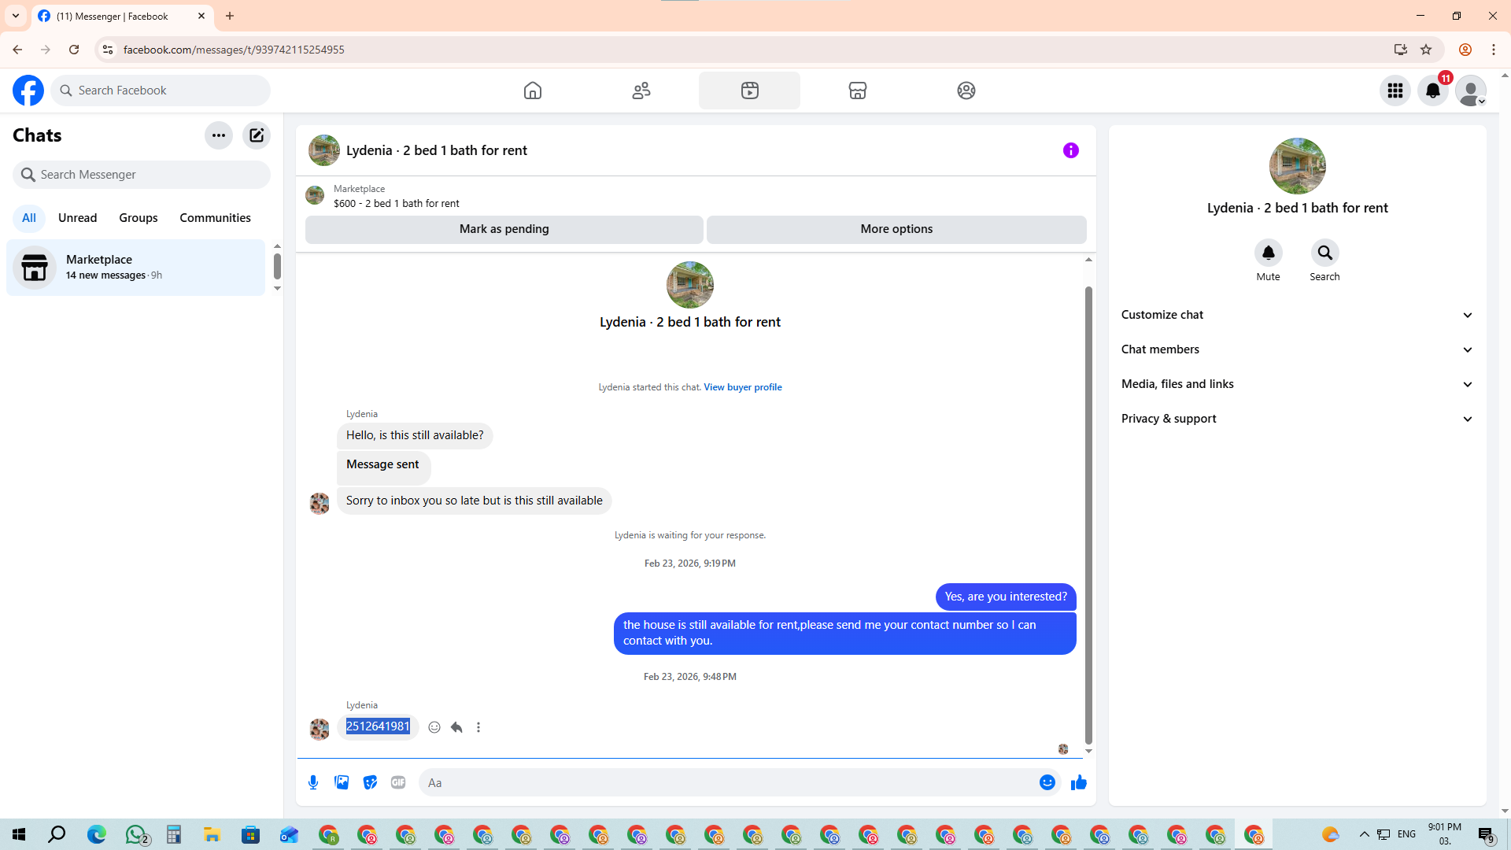Expand Customize chat section
This screenshot has width=1511, height=850.
1297,315
